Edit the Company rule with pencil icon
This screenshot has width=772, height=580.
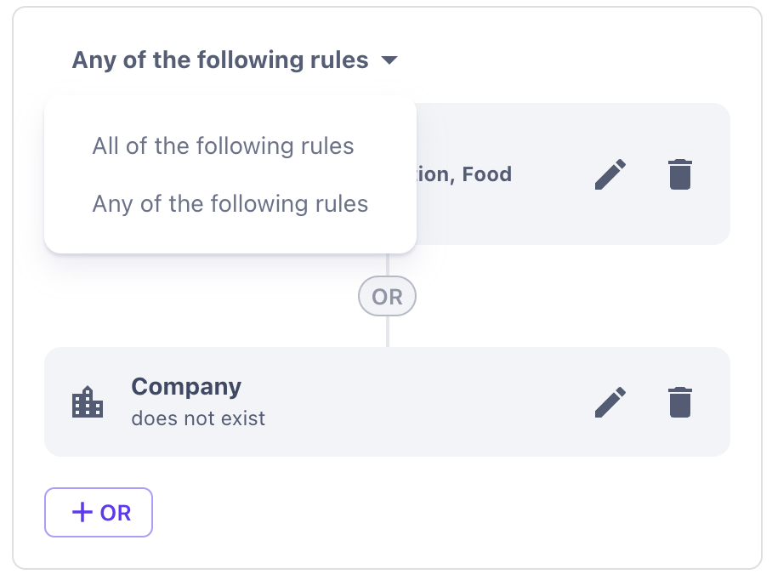610,402
